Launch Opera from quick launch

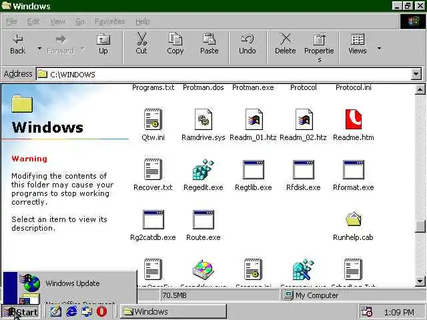point(101,311)
